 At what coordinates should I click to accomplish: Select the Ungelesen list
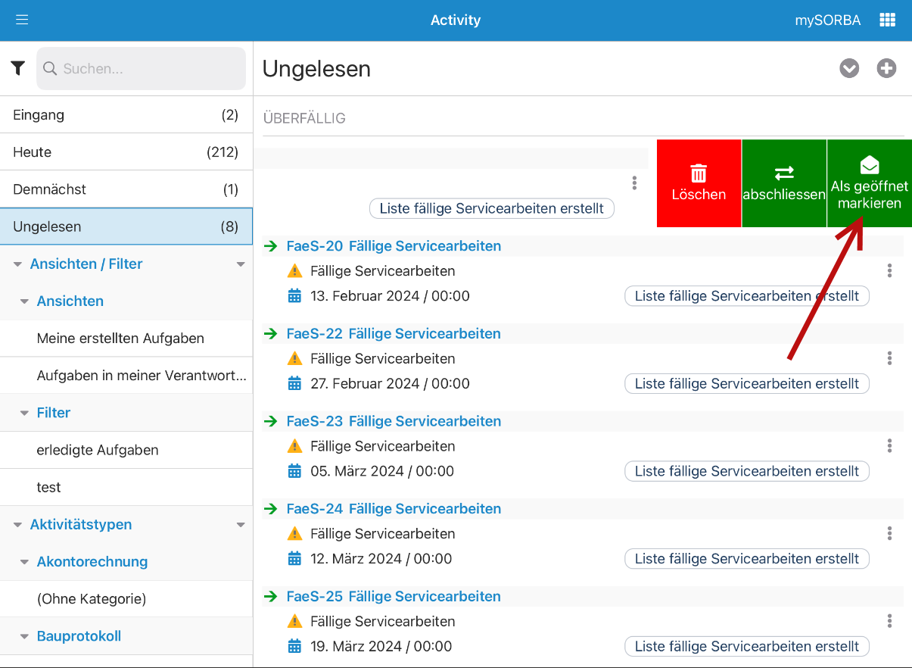click(x=126, y=226)
